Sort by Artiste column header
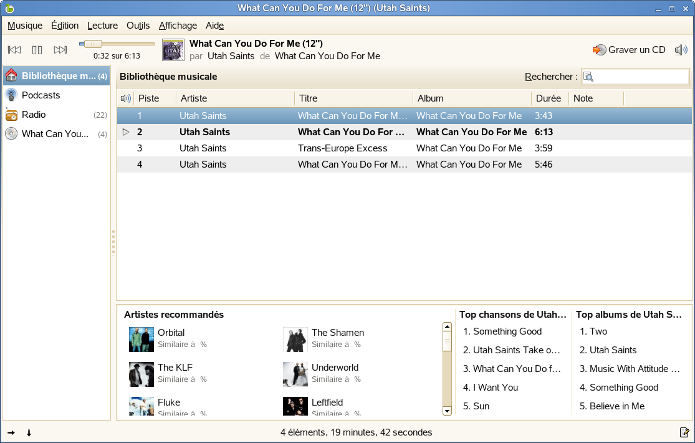 pos(235,98)
